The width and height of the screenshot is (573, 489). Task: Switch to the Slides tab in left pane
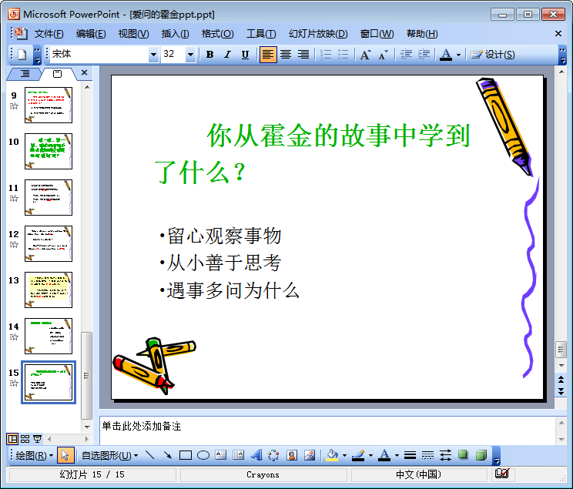(57, 74)
